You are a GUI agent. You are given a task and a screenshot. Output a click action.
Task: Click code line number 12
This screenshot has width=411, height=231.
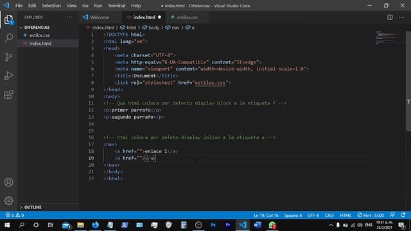[91, 110]
